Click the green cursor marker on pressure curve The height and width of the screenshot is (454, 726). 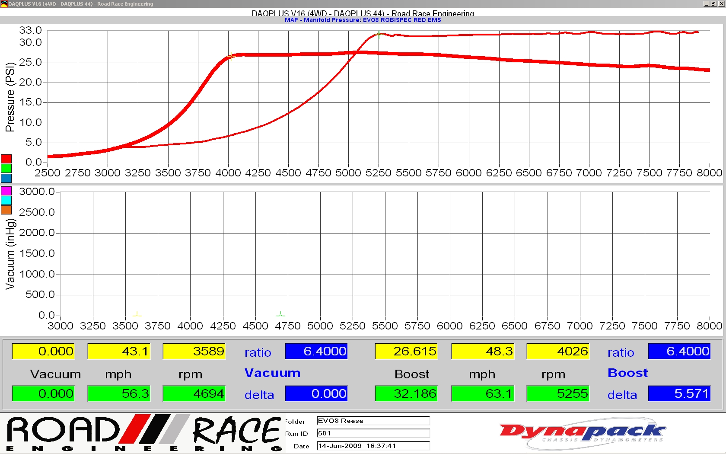pos(379,34)
